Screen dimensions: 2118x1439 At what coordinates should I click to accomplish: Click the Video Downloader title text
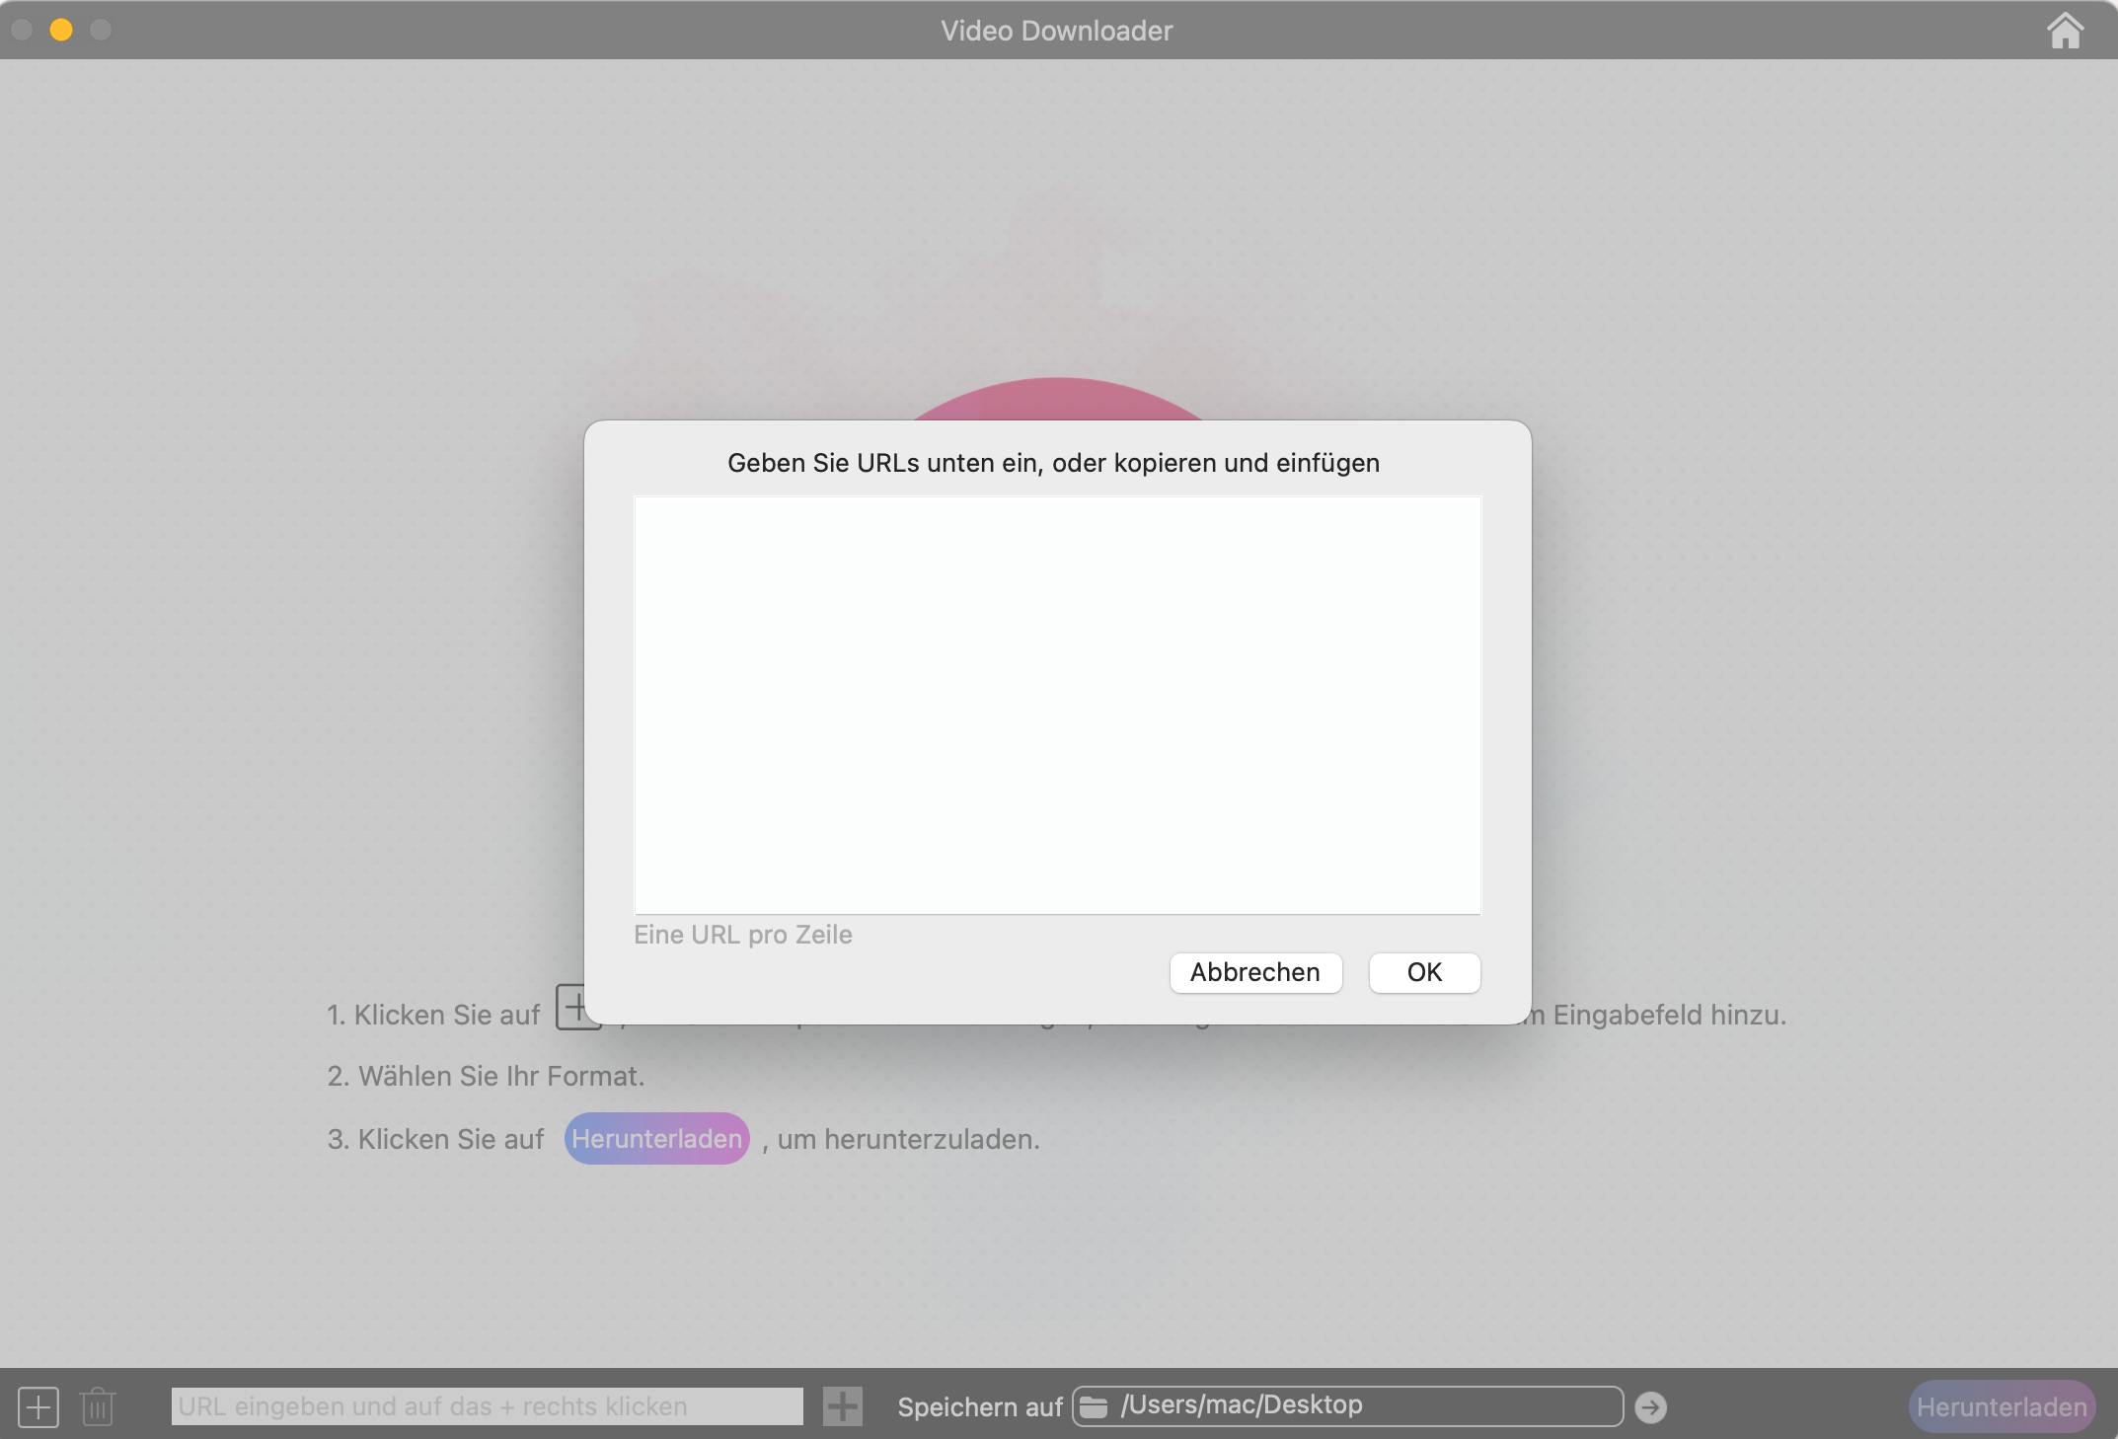point(1056,31)
